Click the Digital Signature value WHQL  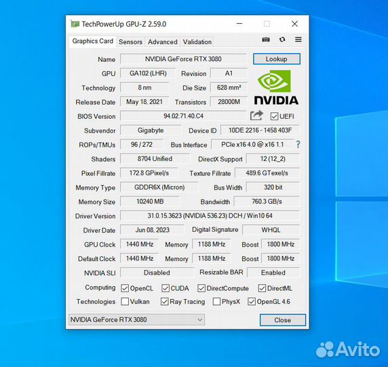pos(271,230)
